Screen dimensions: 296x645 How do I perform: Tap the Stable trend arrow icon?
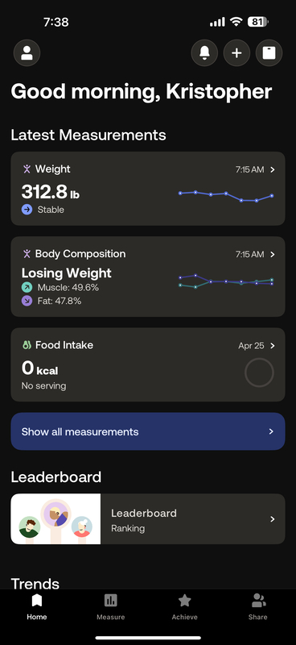[27, 210]
